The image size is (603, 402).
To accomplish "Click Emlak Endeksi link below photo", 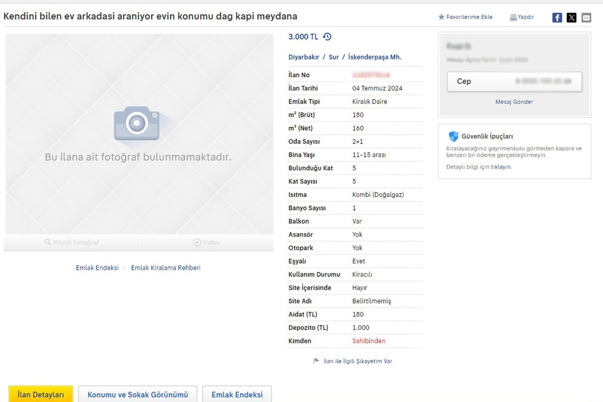I will tap(97, 268).
